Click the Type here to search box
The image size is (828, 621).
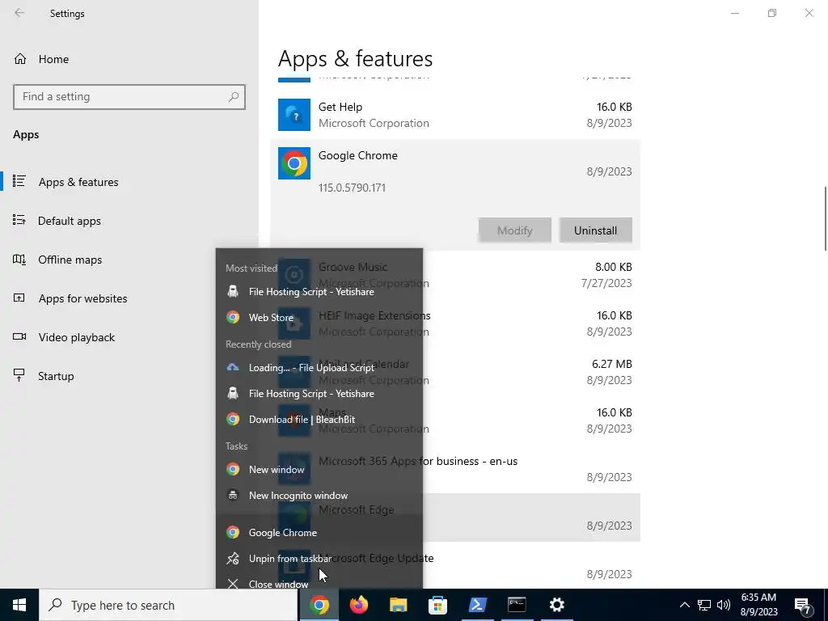tap(168, 605)
